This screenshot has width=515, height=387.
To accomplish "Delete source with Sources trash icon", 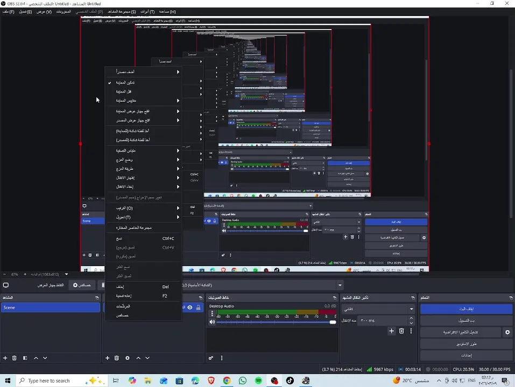I will point(117,358).
